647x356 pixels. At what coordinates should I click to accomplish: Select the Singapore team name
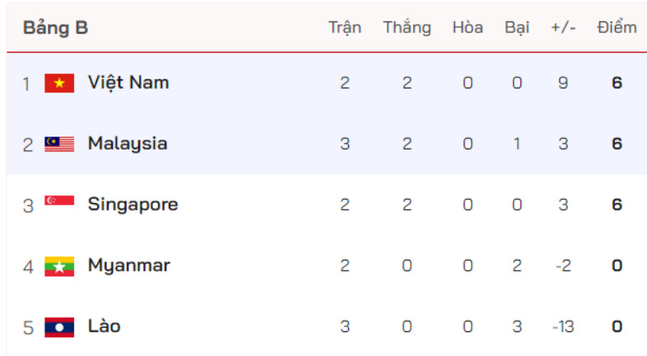tap(133, 204)
